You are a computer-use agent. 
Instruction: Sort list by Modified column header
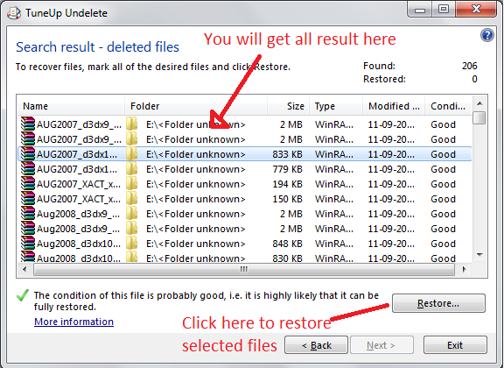pyautogui.click(x=394, y=106)
